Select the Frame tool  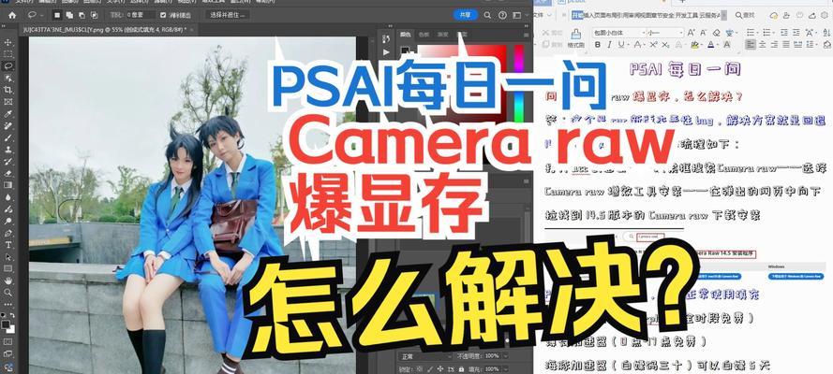[8, 102]
